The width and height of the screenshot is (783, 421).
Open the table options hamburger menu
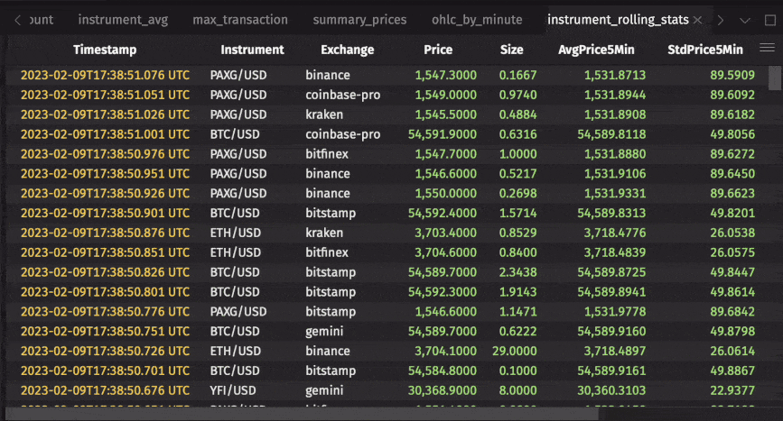[767, 48]
